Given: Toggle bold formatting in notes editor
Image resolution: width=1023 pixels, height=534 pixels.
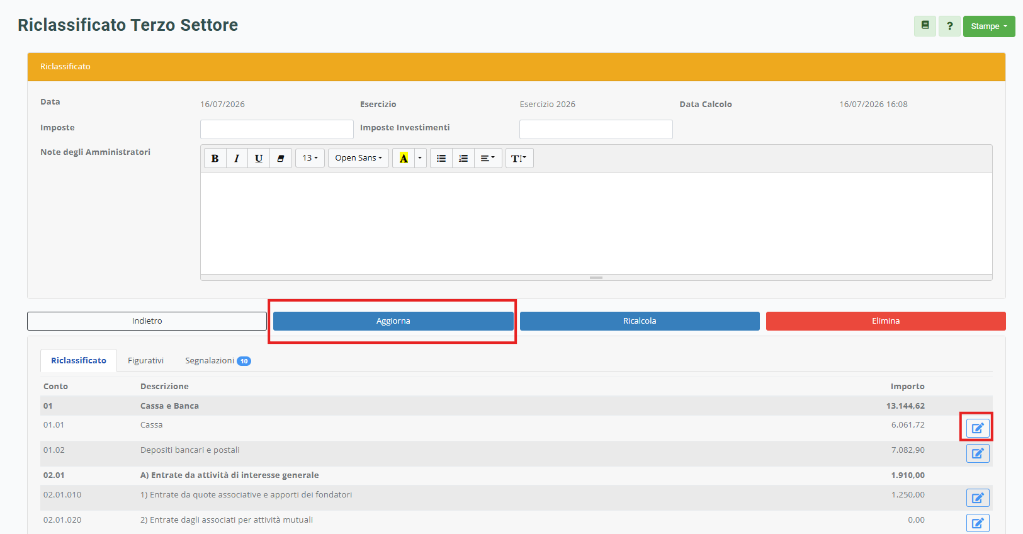Looking at the screenshot, I should click(215, 158).
